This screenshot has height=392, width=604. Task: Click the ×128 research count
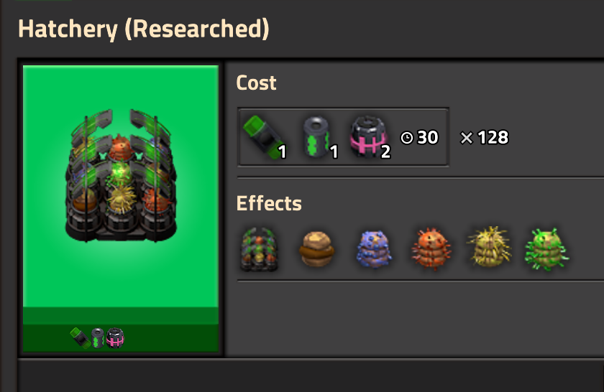(x=484, y=137)
